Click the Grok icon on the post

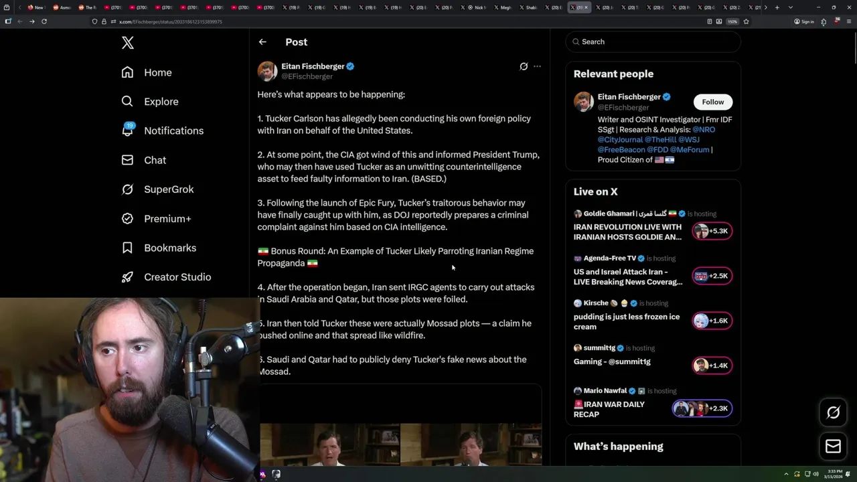pos(524,66)
